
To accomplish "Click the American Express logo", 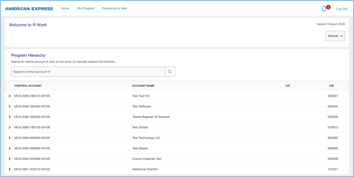I will point(29,9).
